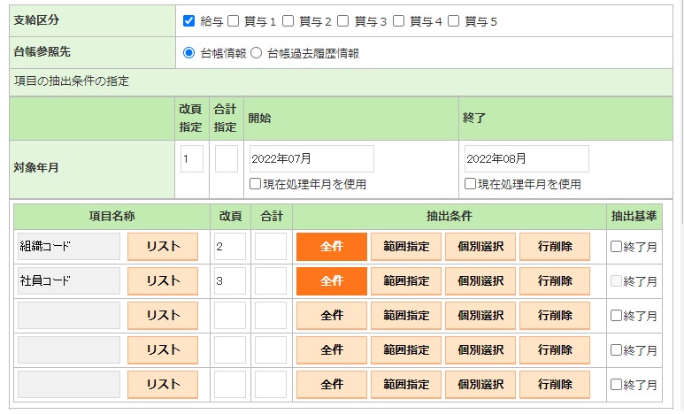Open リスト for the 社員コード row
The height and width of the screenshot is (414, 684).
point(163,281)
